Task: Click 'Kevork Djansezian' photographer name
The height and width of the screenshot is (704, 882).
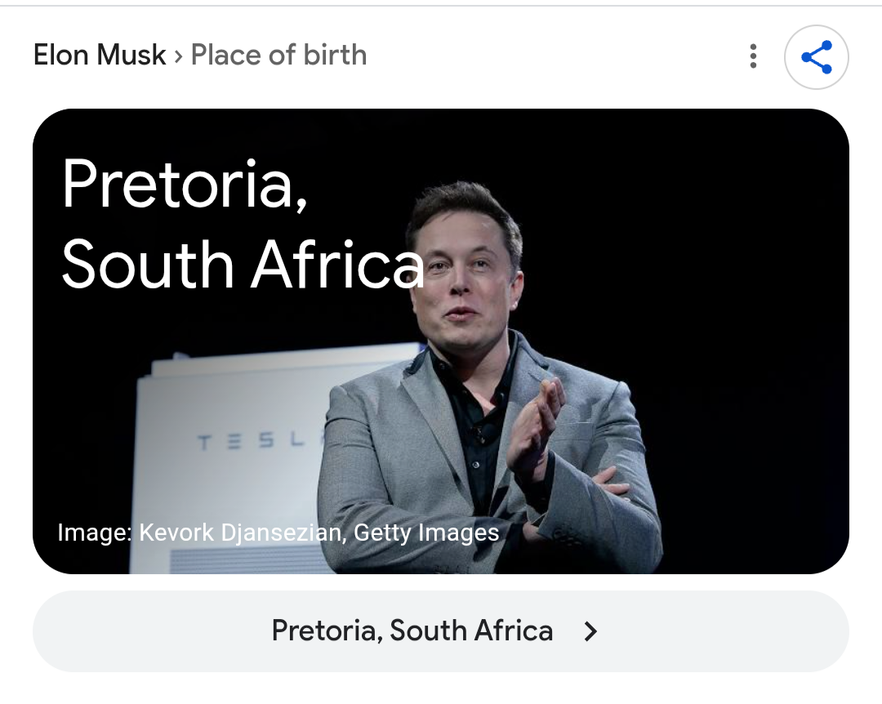Action: 239,533
